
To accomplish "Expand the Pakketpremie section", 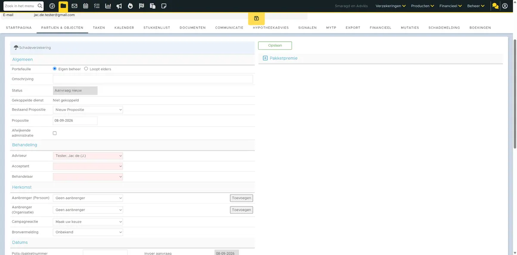I will [x=265, y=58].
